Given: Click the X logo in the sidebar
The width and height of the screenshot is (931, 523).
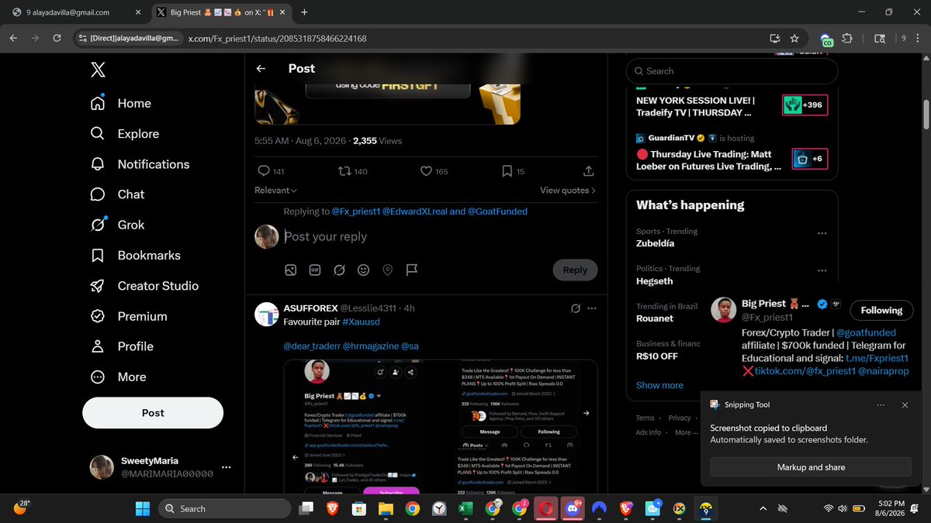Looking at the screenshot, I should tap(98, 70).
